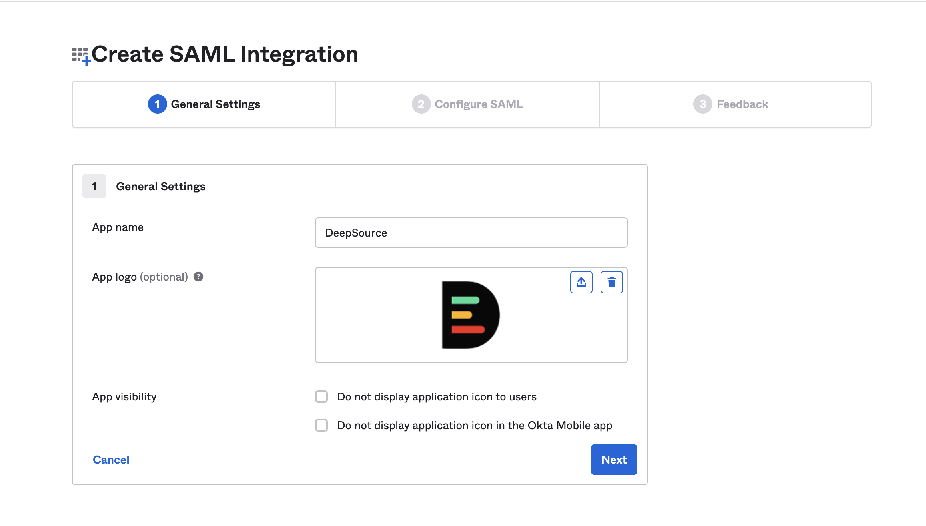
Task: Click the blue step 1 circle
Action: click(x=157, y=104)
